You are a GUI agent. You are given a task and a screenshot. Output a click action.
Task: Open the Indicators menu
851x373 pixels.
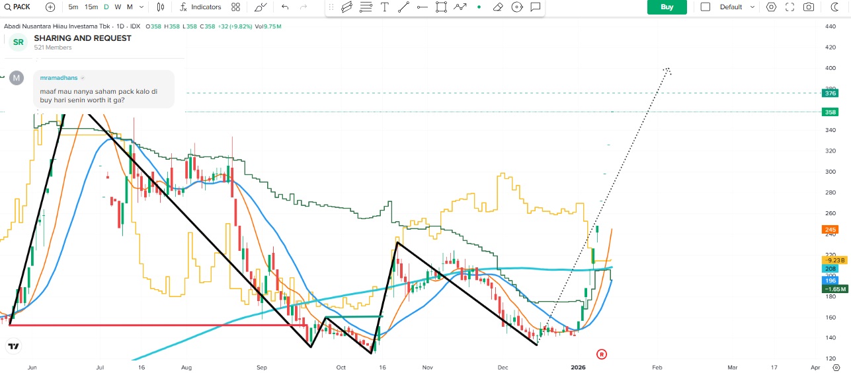(200, 7)
